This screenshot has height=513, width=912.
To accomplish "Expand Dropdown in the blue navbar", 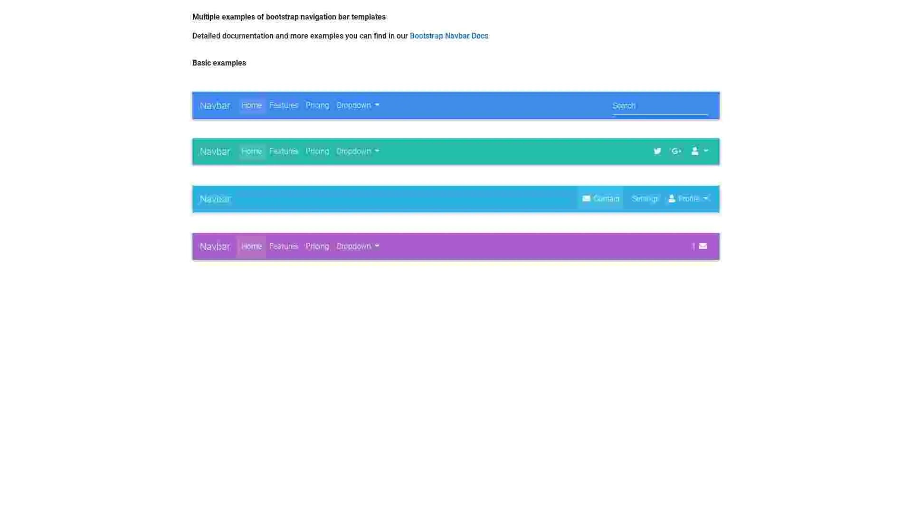I will click(357, 105).
